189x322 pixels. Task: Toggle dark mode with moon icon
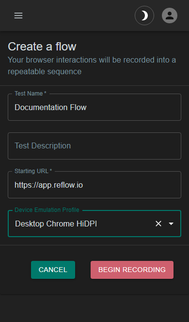[x=144, y=16]
